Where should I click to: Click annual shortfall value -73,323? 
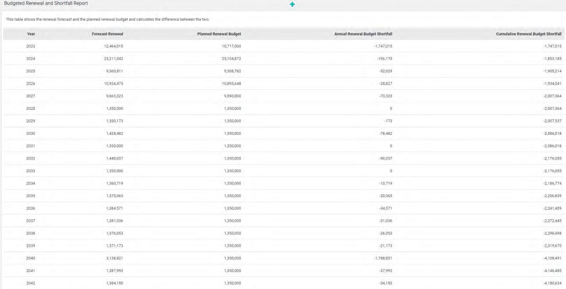coord(386,96)
